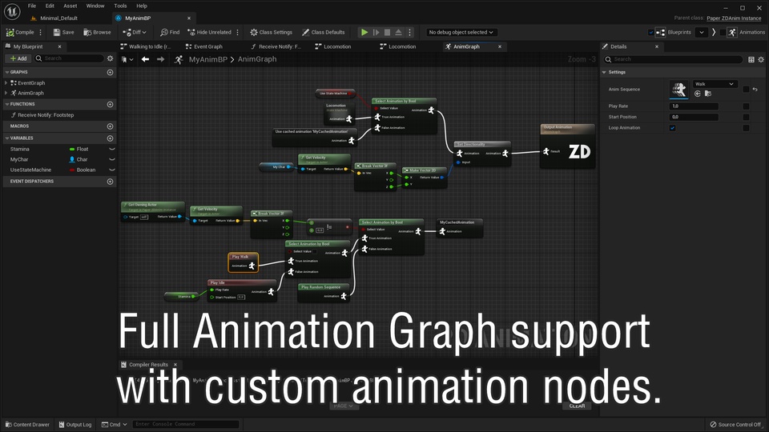Open the Diff dropdown
This screenshot has height=432, width=769.
135,32
